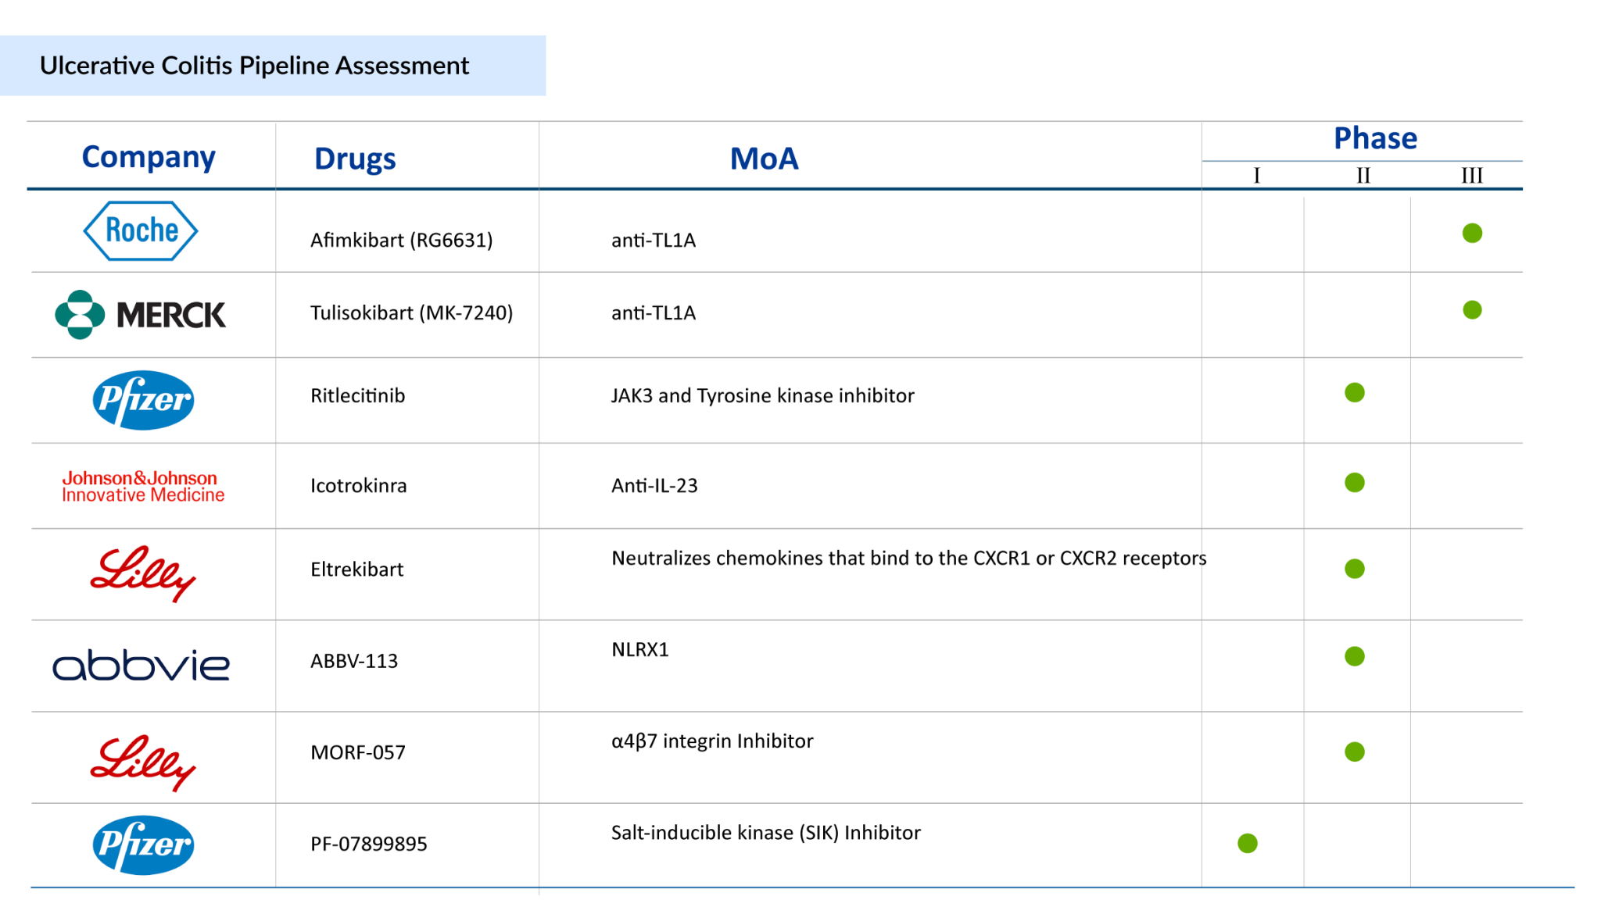Click Ritlecitinib's green Phase II dot
Image resolution: width=1601 pixels, height=907 pixels.
click(1355, 393)
